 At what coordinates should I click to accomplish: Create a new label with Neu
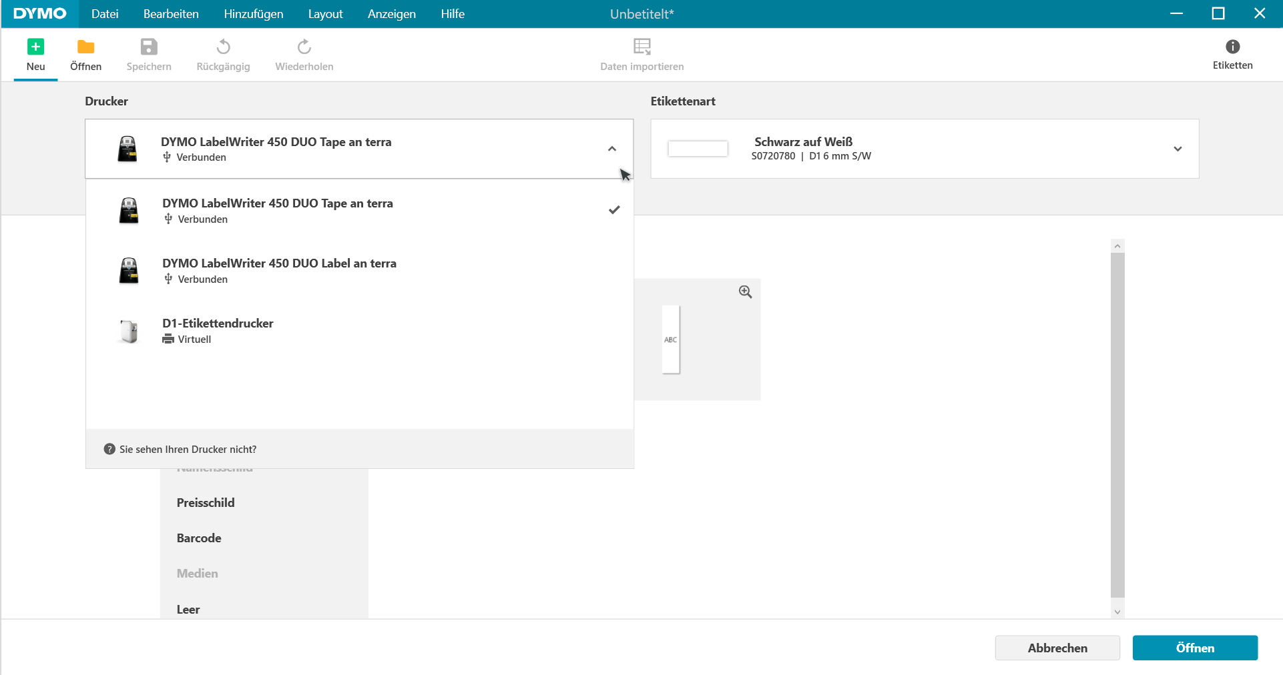coord(35,53)
